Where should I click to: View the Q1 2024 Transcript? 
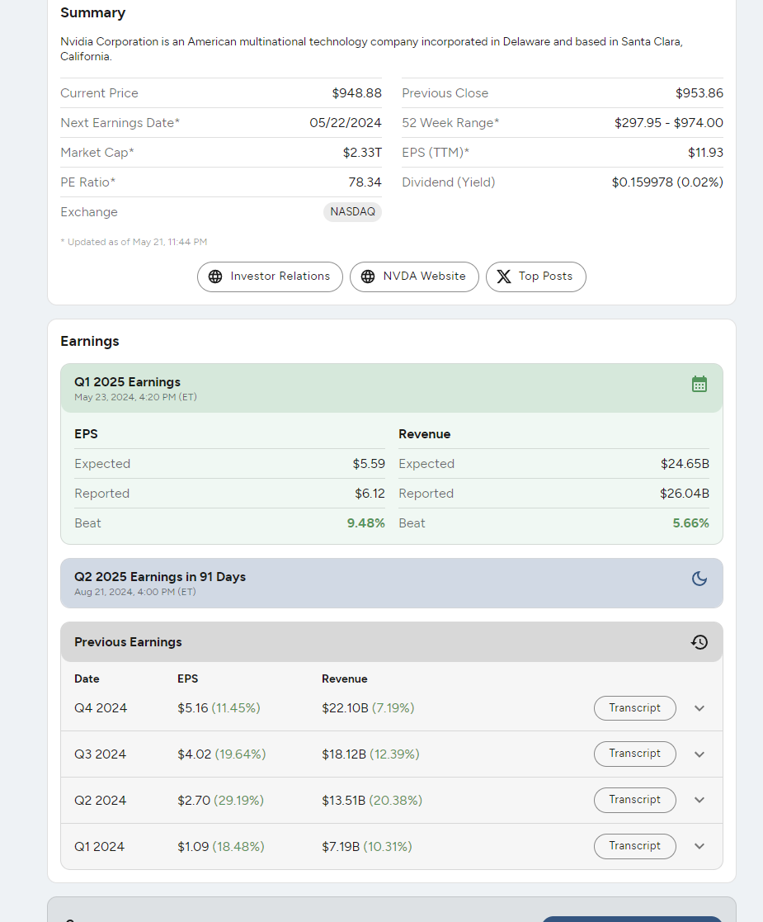[634, 846]
